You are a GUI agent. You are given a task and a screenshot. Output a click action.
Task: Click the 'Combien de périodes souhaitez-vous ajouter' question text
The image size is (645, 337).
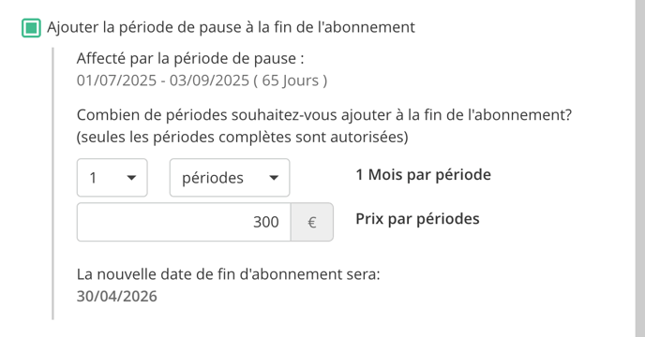(x=324, y=115)
